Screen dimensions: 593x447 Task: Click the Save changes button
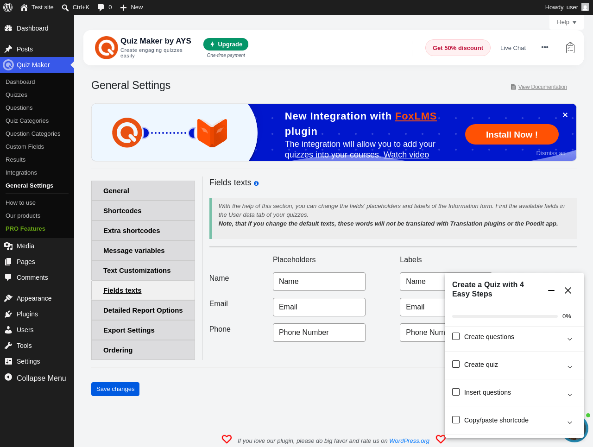click(115, 389)
